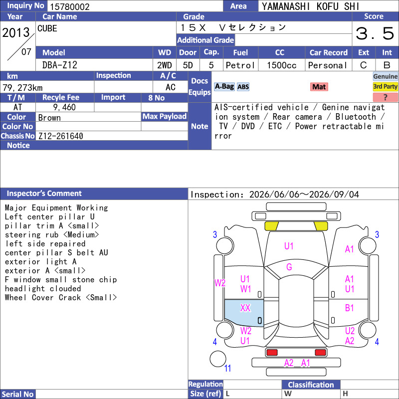Click the comment 'left side repaired'
The width and height of the screenshot is (399, 399).
click(x=45, y=244)
